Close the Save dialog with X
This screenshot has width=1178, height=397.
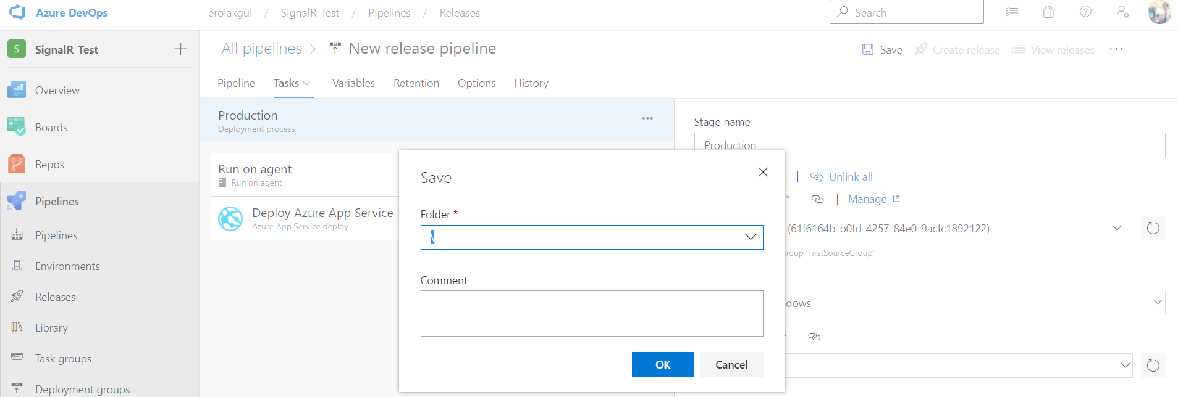(763, 172)
